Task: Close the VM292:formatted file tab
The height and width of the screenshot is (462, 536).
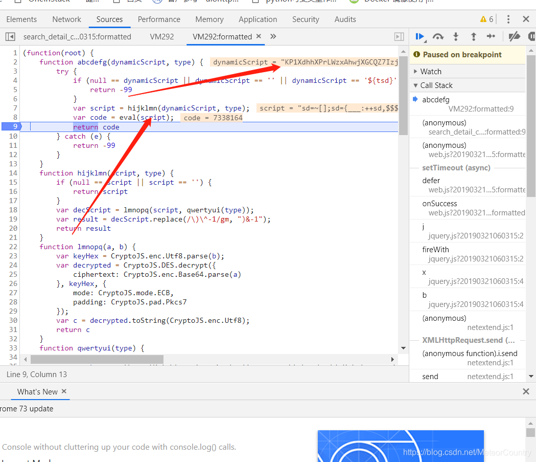Action: [259, 36]
